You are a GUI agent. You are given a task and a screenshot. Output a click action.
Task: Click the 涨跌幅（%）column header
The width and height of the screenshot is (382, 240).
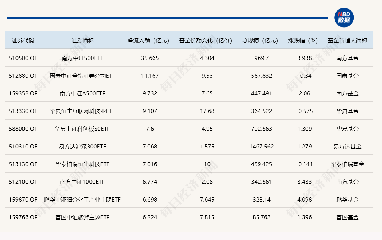tap(302, 40)
